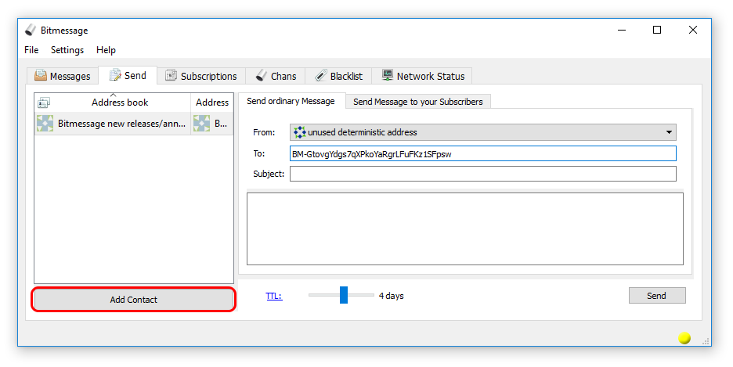The width and height of the screenshot is (733, 367).
Task: Expand the From address dropdown arrow
Action: point(669,132)
